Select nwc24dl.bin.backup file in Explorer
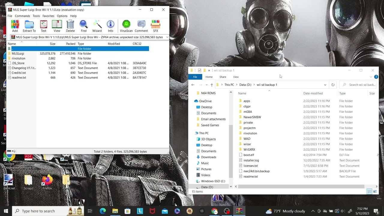384x216 pixels. tap(256, 171)
